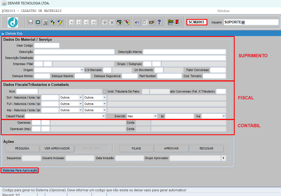This screenshot has width=281, height=196.
Task: Advance to the next record
Action: click(x=86, y=22)
